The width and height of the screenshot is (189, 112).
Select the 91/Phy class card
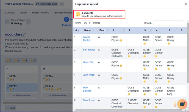(22, 88)
